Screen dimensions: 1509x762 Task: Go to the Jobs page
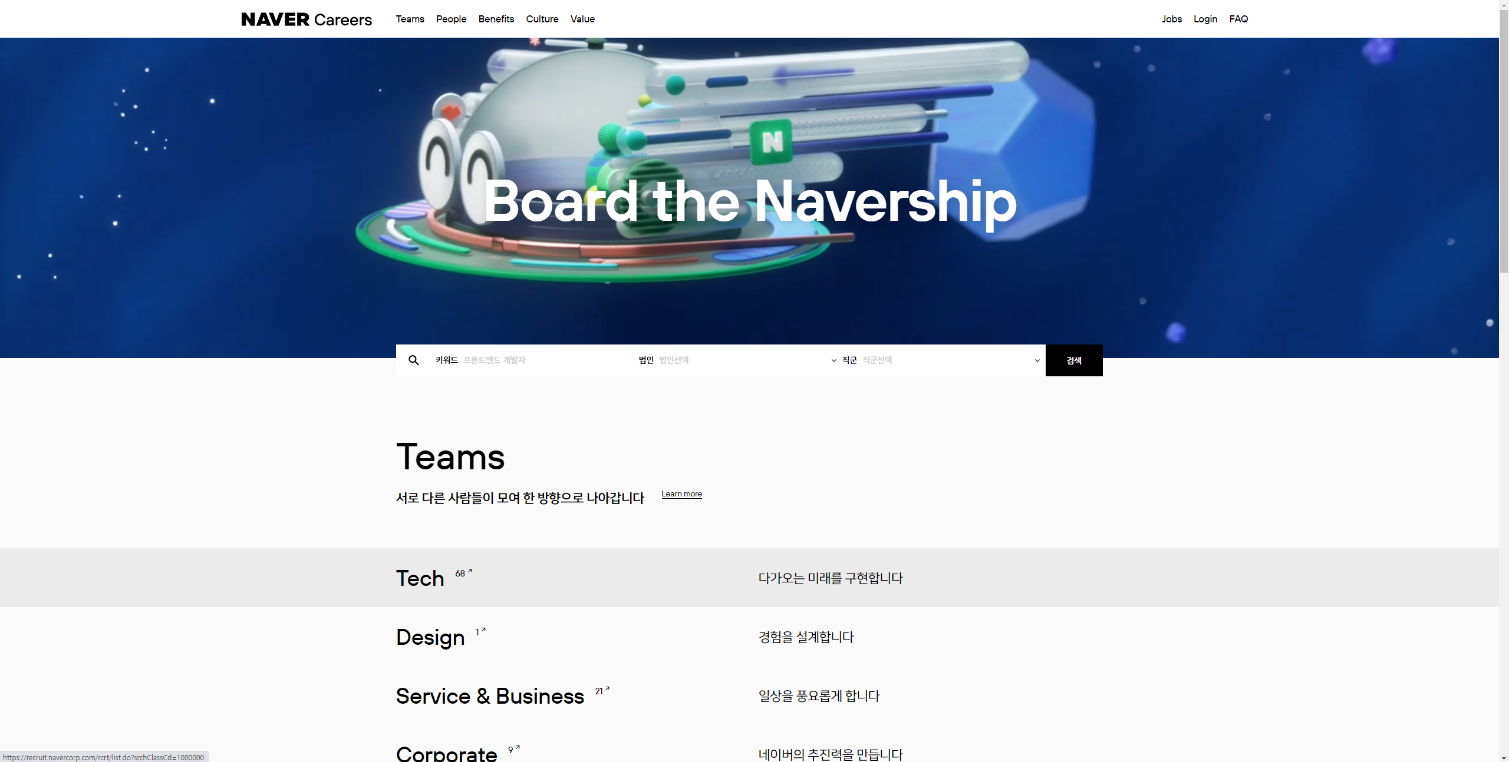tap(1172, 19)
